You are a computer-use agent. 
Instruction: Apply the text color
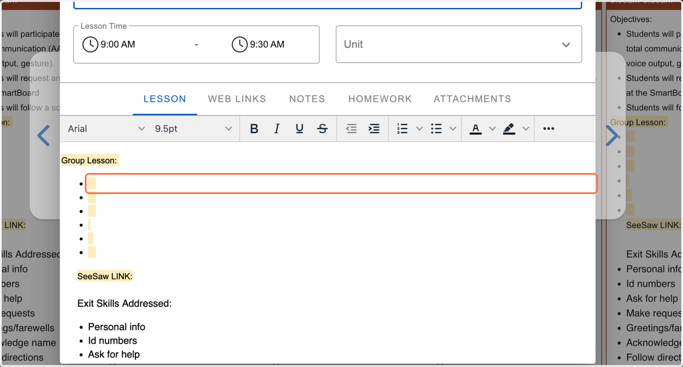[476, 129]
